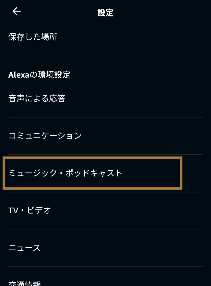Click the Alexaの環境設定 section header
211x286 pixels.
pos(39,75)
